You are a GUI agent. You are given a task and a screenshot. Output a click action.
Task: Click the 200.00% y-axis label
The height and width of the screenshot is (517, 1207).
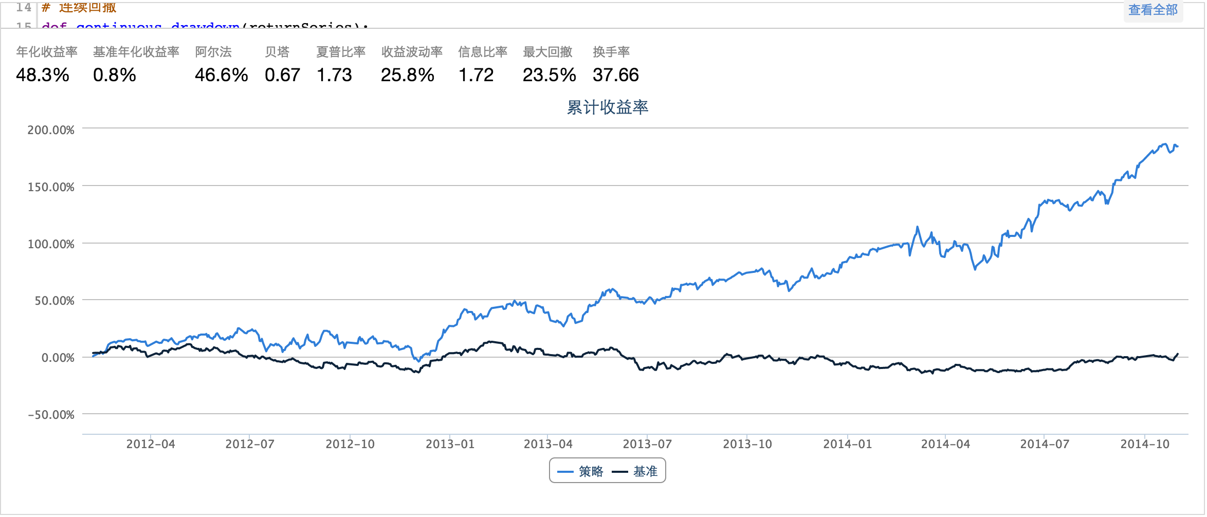[x=51, y=130]
